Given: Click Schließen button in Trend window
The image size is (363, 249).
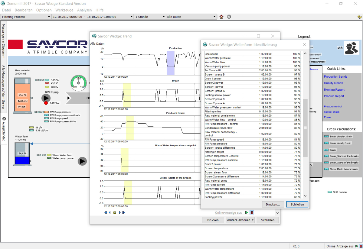Looking at the screenshot, I should click(x=268, y=220).
